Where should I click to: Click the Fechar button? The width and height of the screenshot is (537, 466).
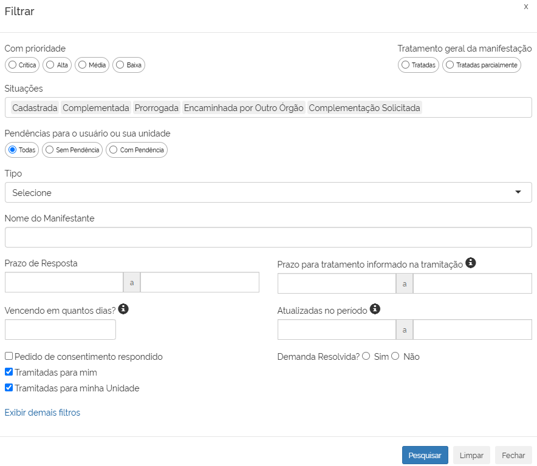(x=513, y=455)
